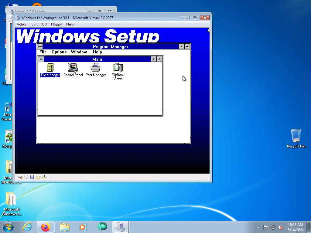Open the Main group control menu box

41,59
